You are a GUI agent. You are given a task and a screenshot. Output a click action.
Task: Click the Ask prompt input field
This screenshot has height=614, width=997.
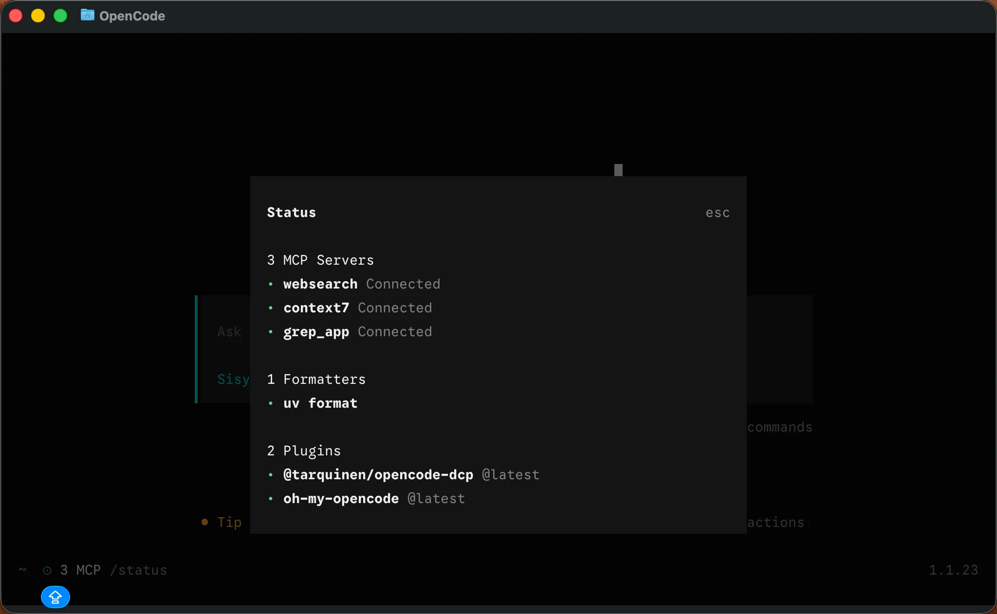coord(229,332)
